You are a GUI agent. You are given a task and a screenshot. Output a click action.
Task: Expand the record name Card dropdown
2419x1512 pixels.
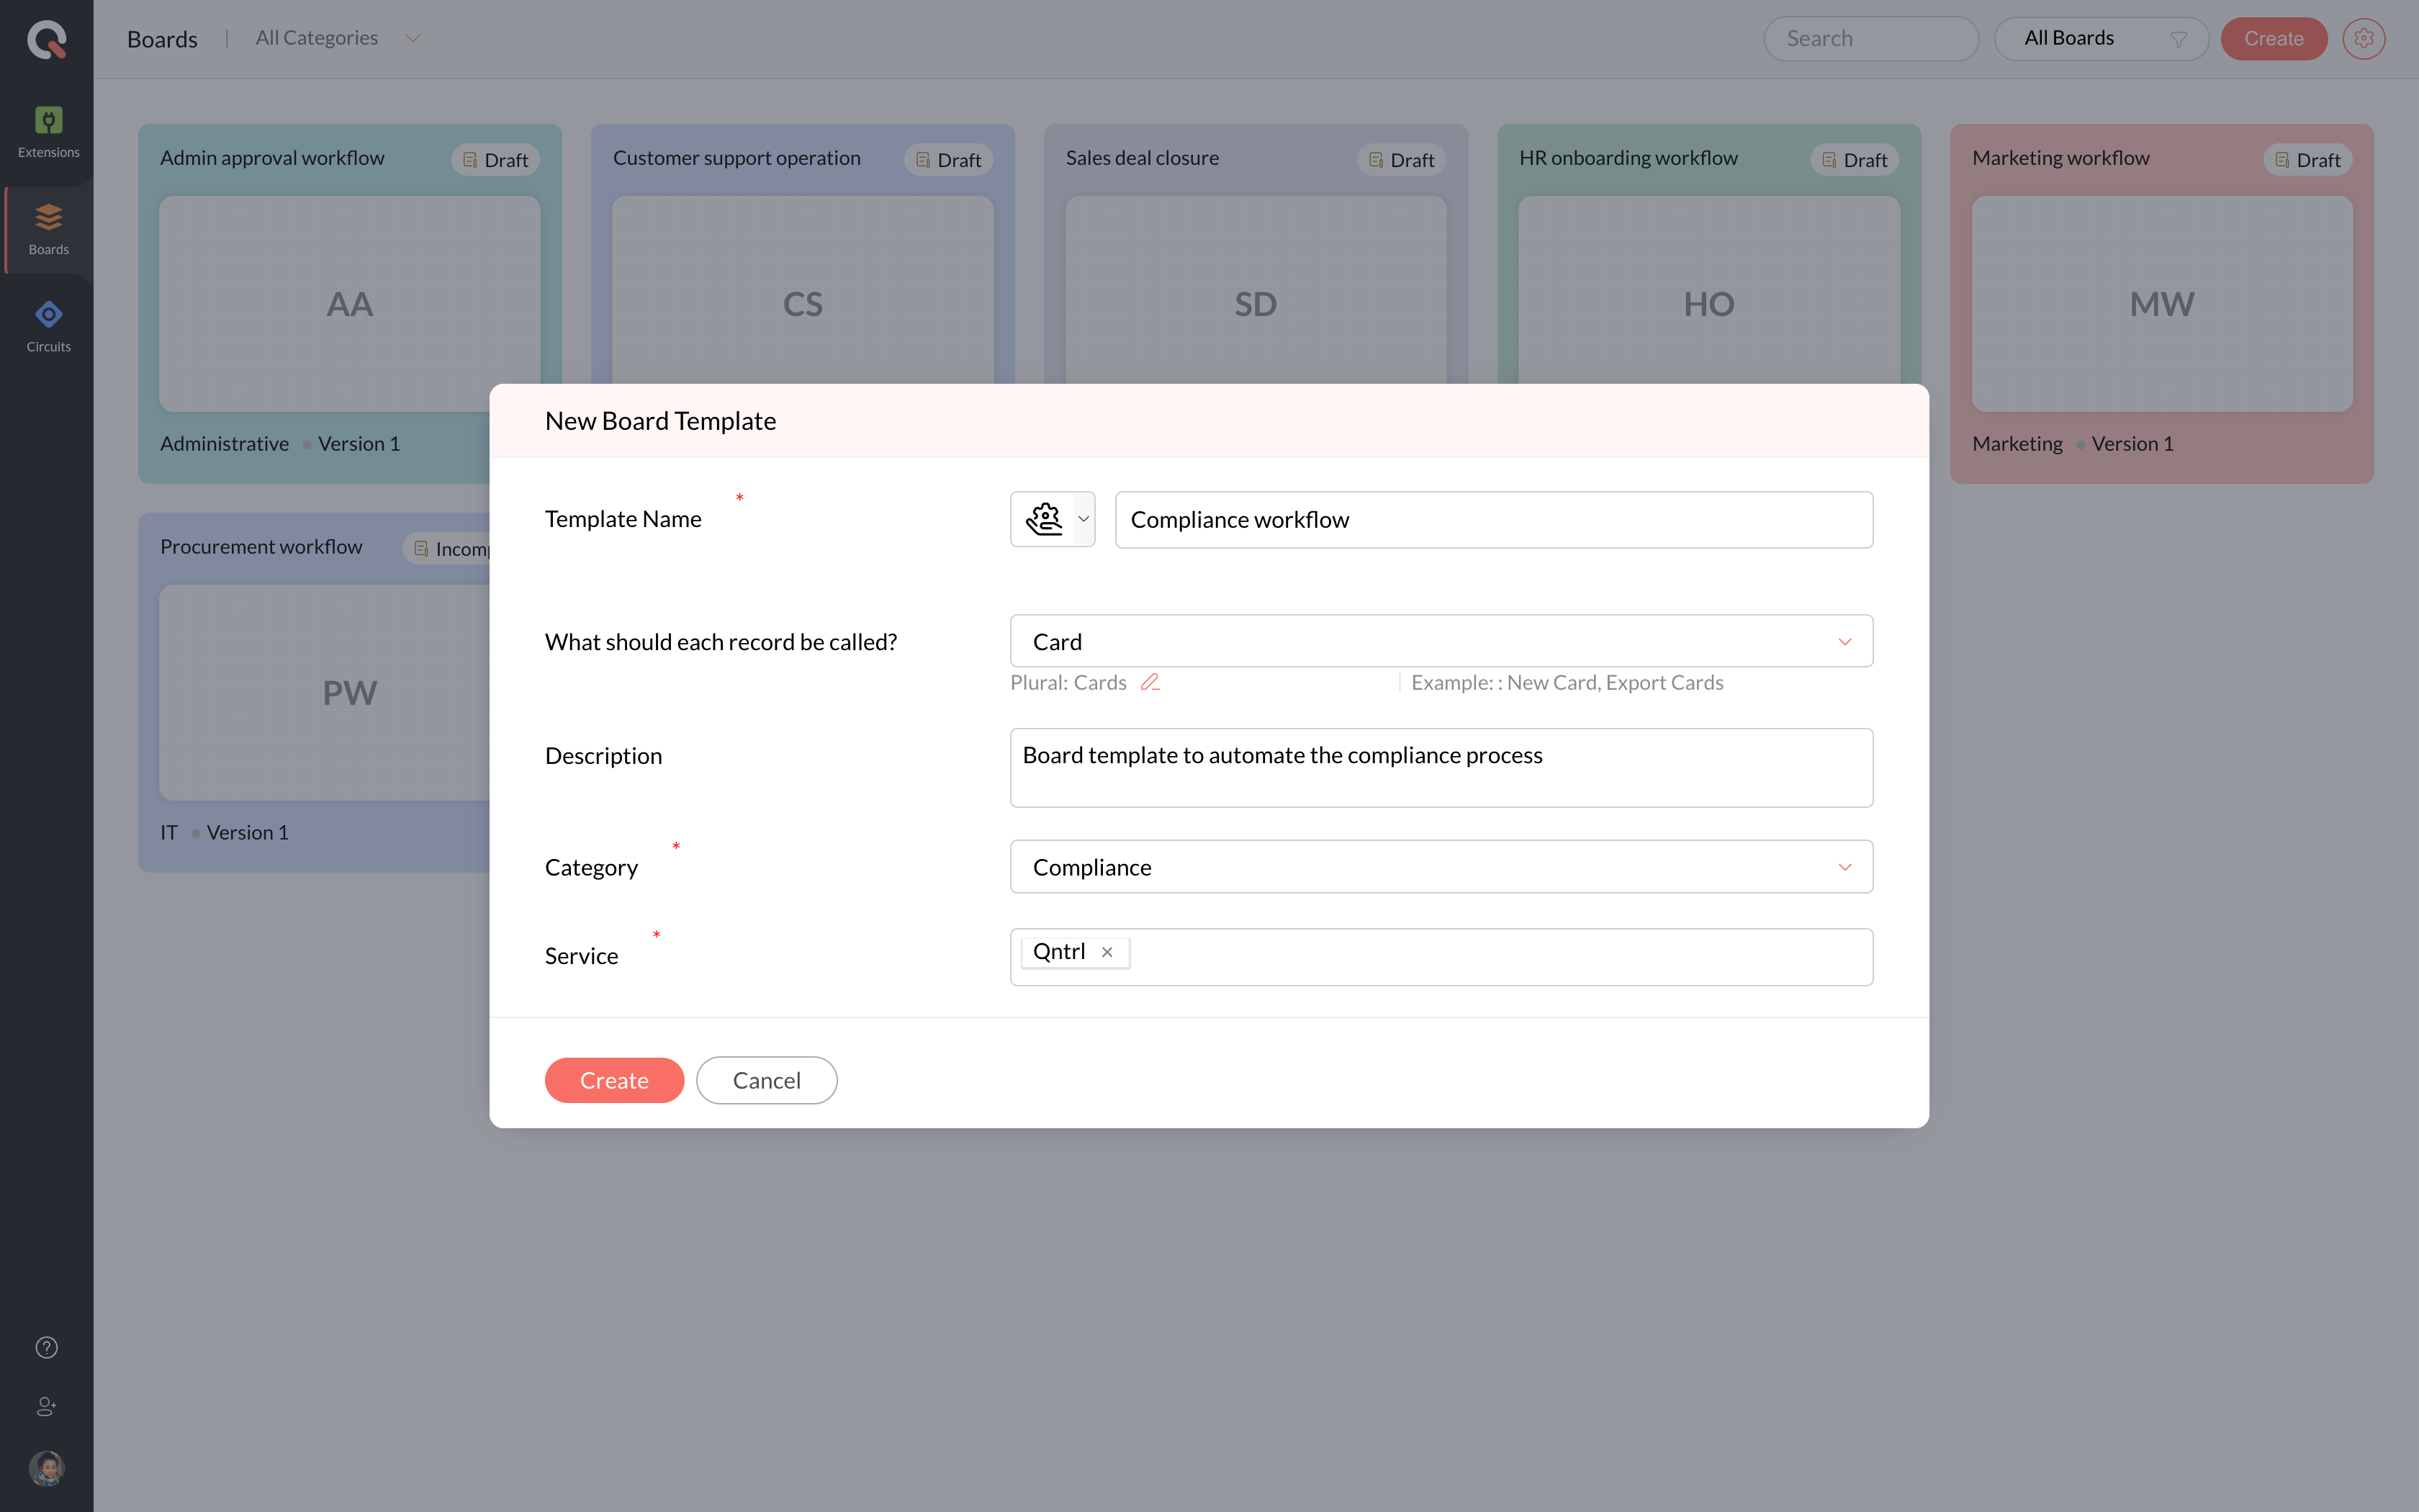coord(1441,641)
